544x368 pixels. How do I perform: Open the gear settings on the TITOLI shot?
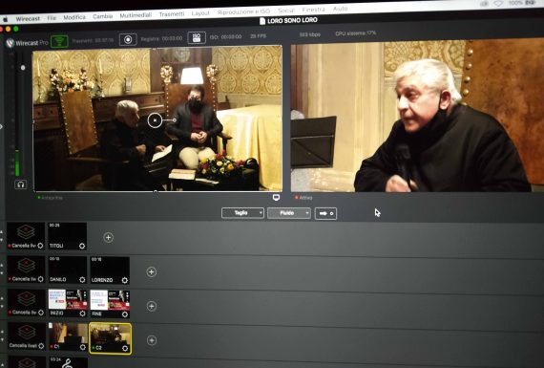click(x=82, y=246)
